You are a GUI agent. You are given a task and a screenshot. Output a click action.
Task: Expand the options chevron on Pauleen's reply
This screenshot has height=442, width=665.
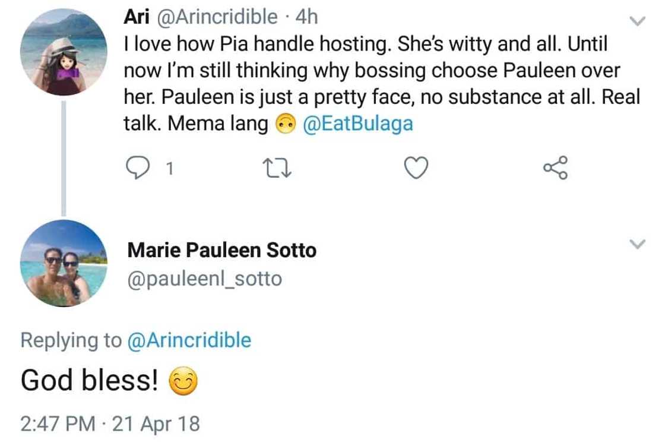[637, 243]
